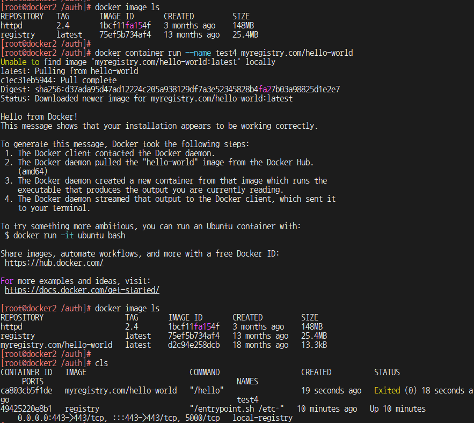This screenshot has width=474, height=423.
Task: Open the https://hub.docker.com/ link
Action: click(54, 262)
